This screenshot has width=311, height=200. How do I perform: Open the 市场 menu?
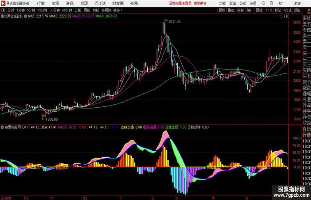[55, 3]
